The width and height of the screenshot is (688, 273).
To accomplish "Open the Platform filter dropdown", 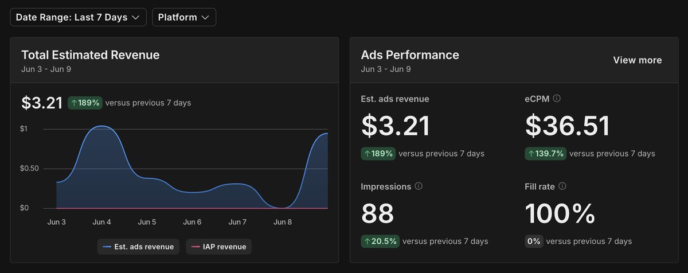I will 183,17.
